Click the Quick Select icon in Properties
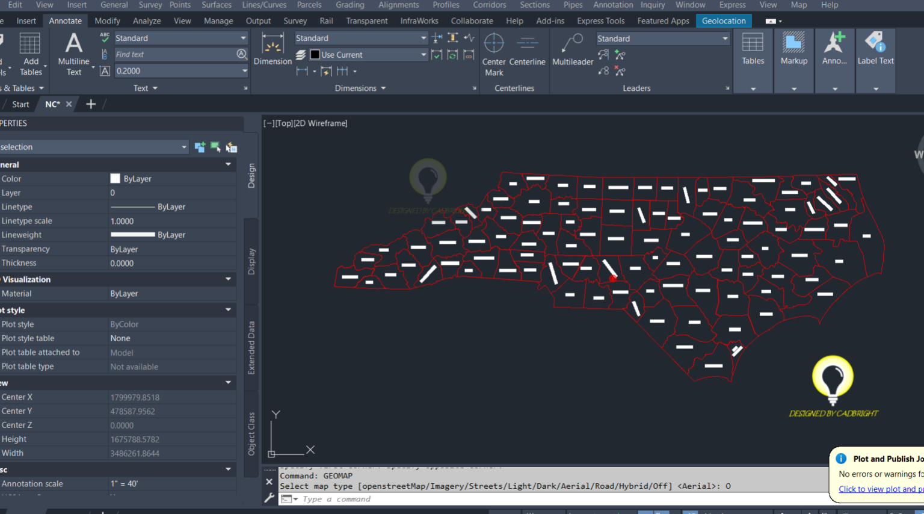This screenshot has height=514, width=924. (x=231, y=147)
